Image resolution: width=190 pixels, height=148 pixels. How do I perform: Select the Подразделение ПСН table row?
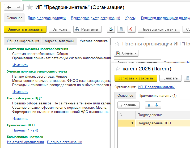point(154,123)
